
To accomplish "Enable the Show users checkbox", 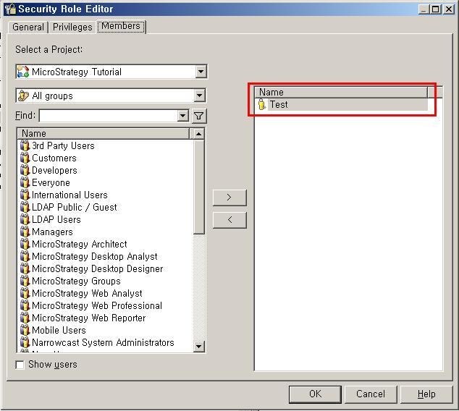I will (20, 365).
